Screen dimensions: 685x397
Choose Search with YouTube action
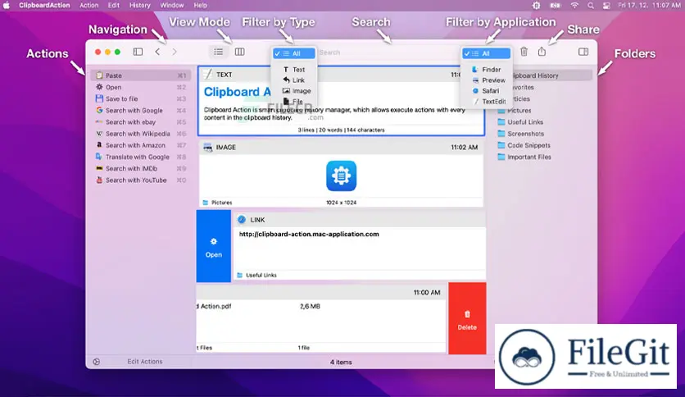click(141, 180)
